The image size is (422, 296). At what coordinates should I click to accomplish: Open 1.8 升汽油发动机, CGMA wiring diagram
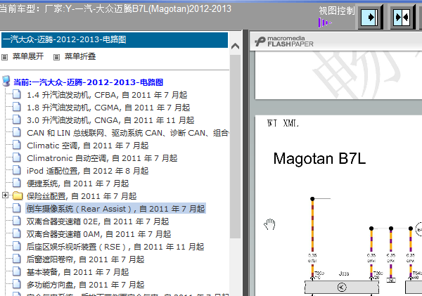pos(108,108)
